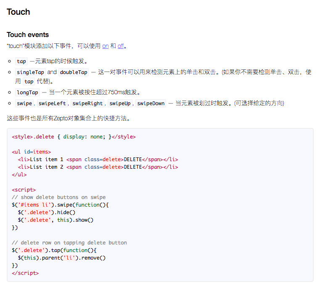
Task: Select the "longTap" code label
Action: click(27, 92)
